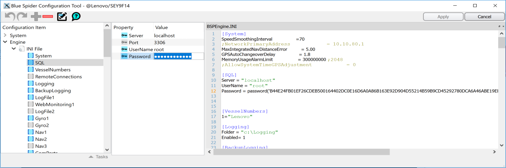Click the bracket icon beside BackupLogging
This screenshot has width=506, height=168.
pos(30,91)
